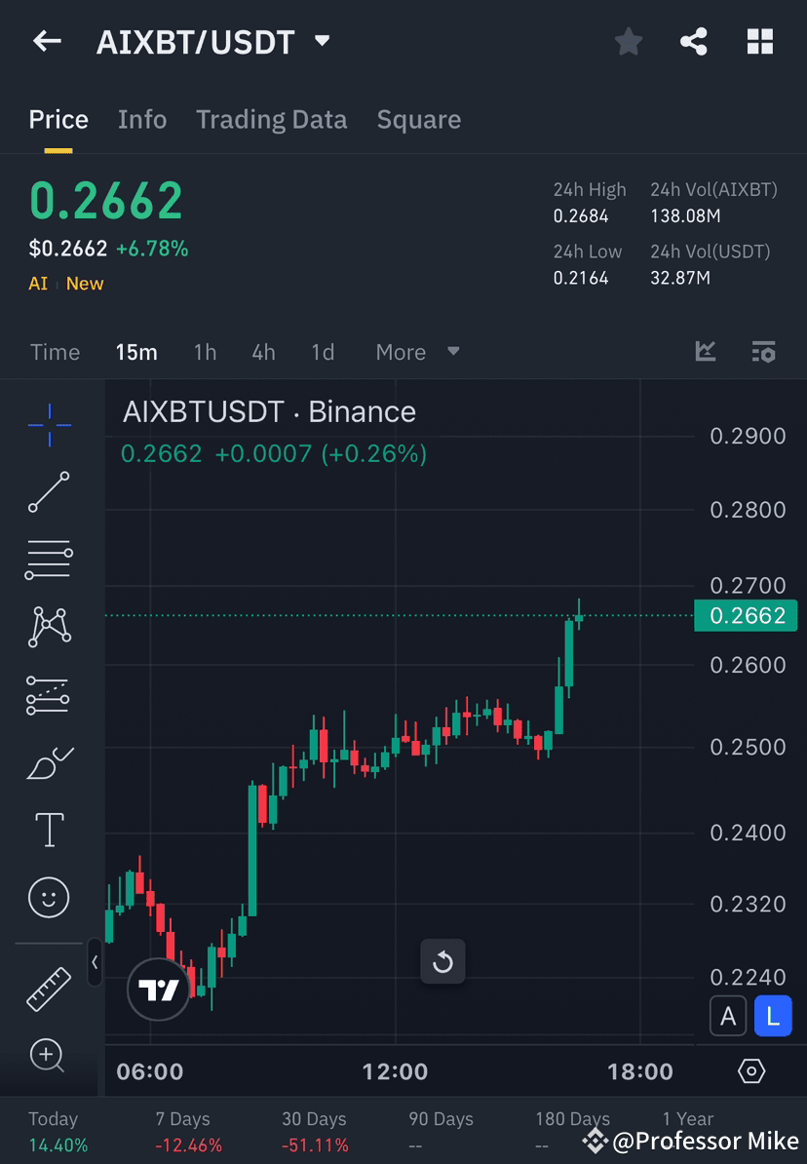Screen dimensions: 807x1164
Task: Select the brush drawing tool
Action: click(49, 763)
